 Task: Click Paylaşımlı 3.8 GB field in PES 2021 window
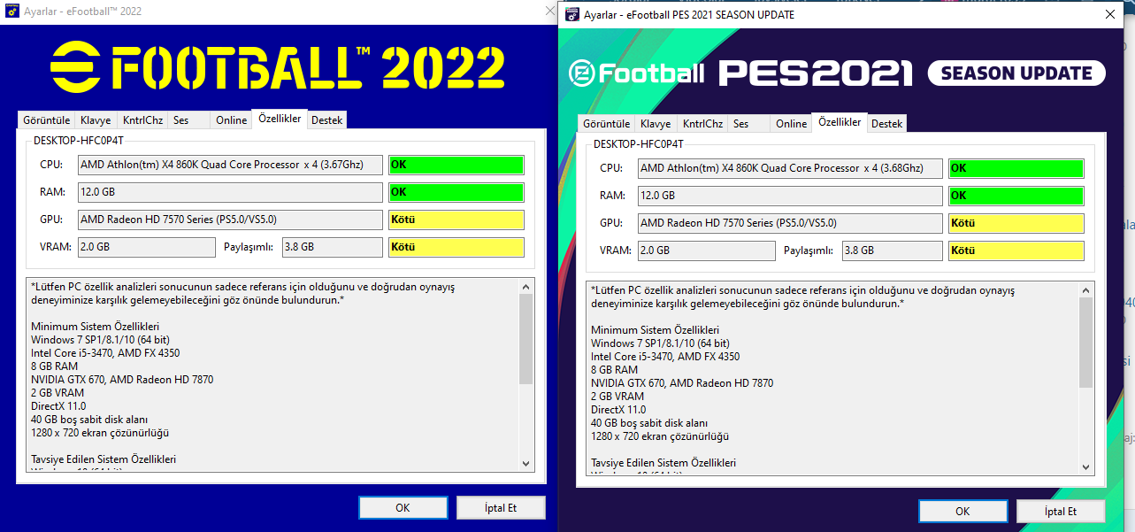point(893,251)
